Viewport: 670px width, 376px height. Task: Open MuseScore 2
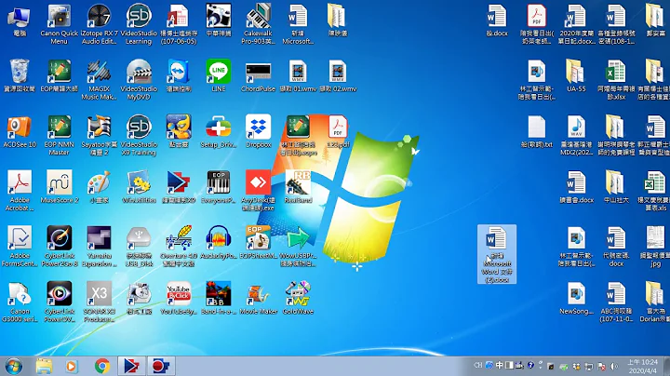coord(59,187)
